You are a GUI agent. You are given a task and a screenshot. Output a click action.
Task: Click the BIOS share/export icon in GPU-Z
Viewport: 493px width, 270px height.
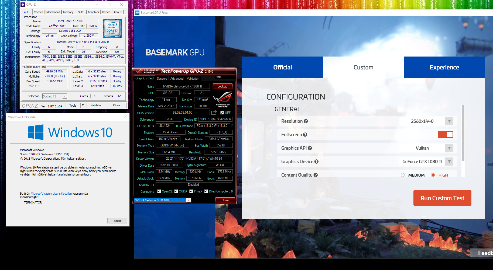[214, 113]
